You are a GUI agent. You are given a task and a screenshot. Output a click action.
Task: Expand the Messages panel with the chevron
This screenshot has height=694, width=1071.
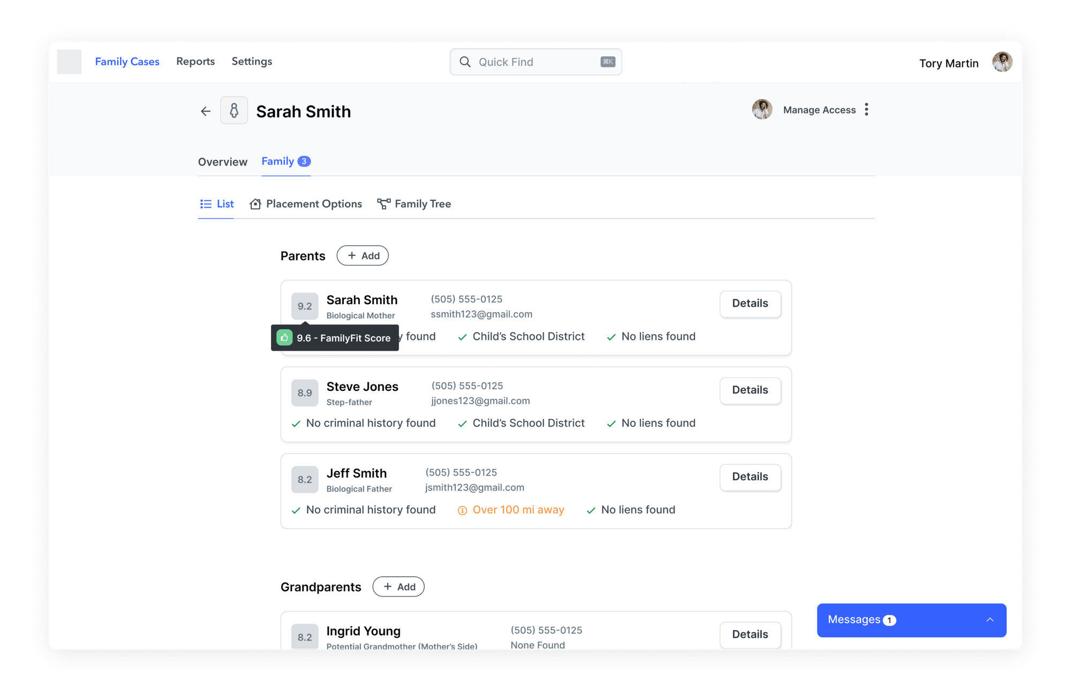click(x=990, y=620)
